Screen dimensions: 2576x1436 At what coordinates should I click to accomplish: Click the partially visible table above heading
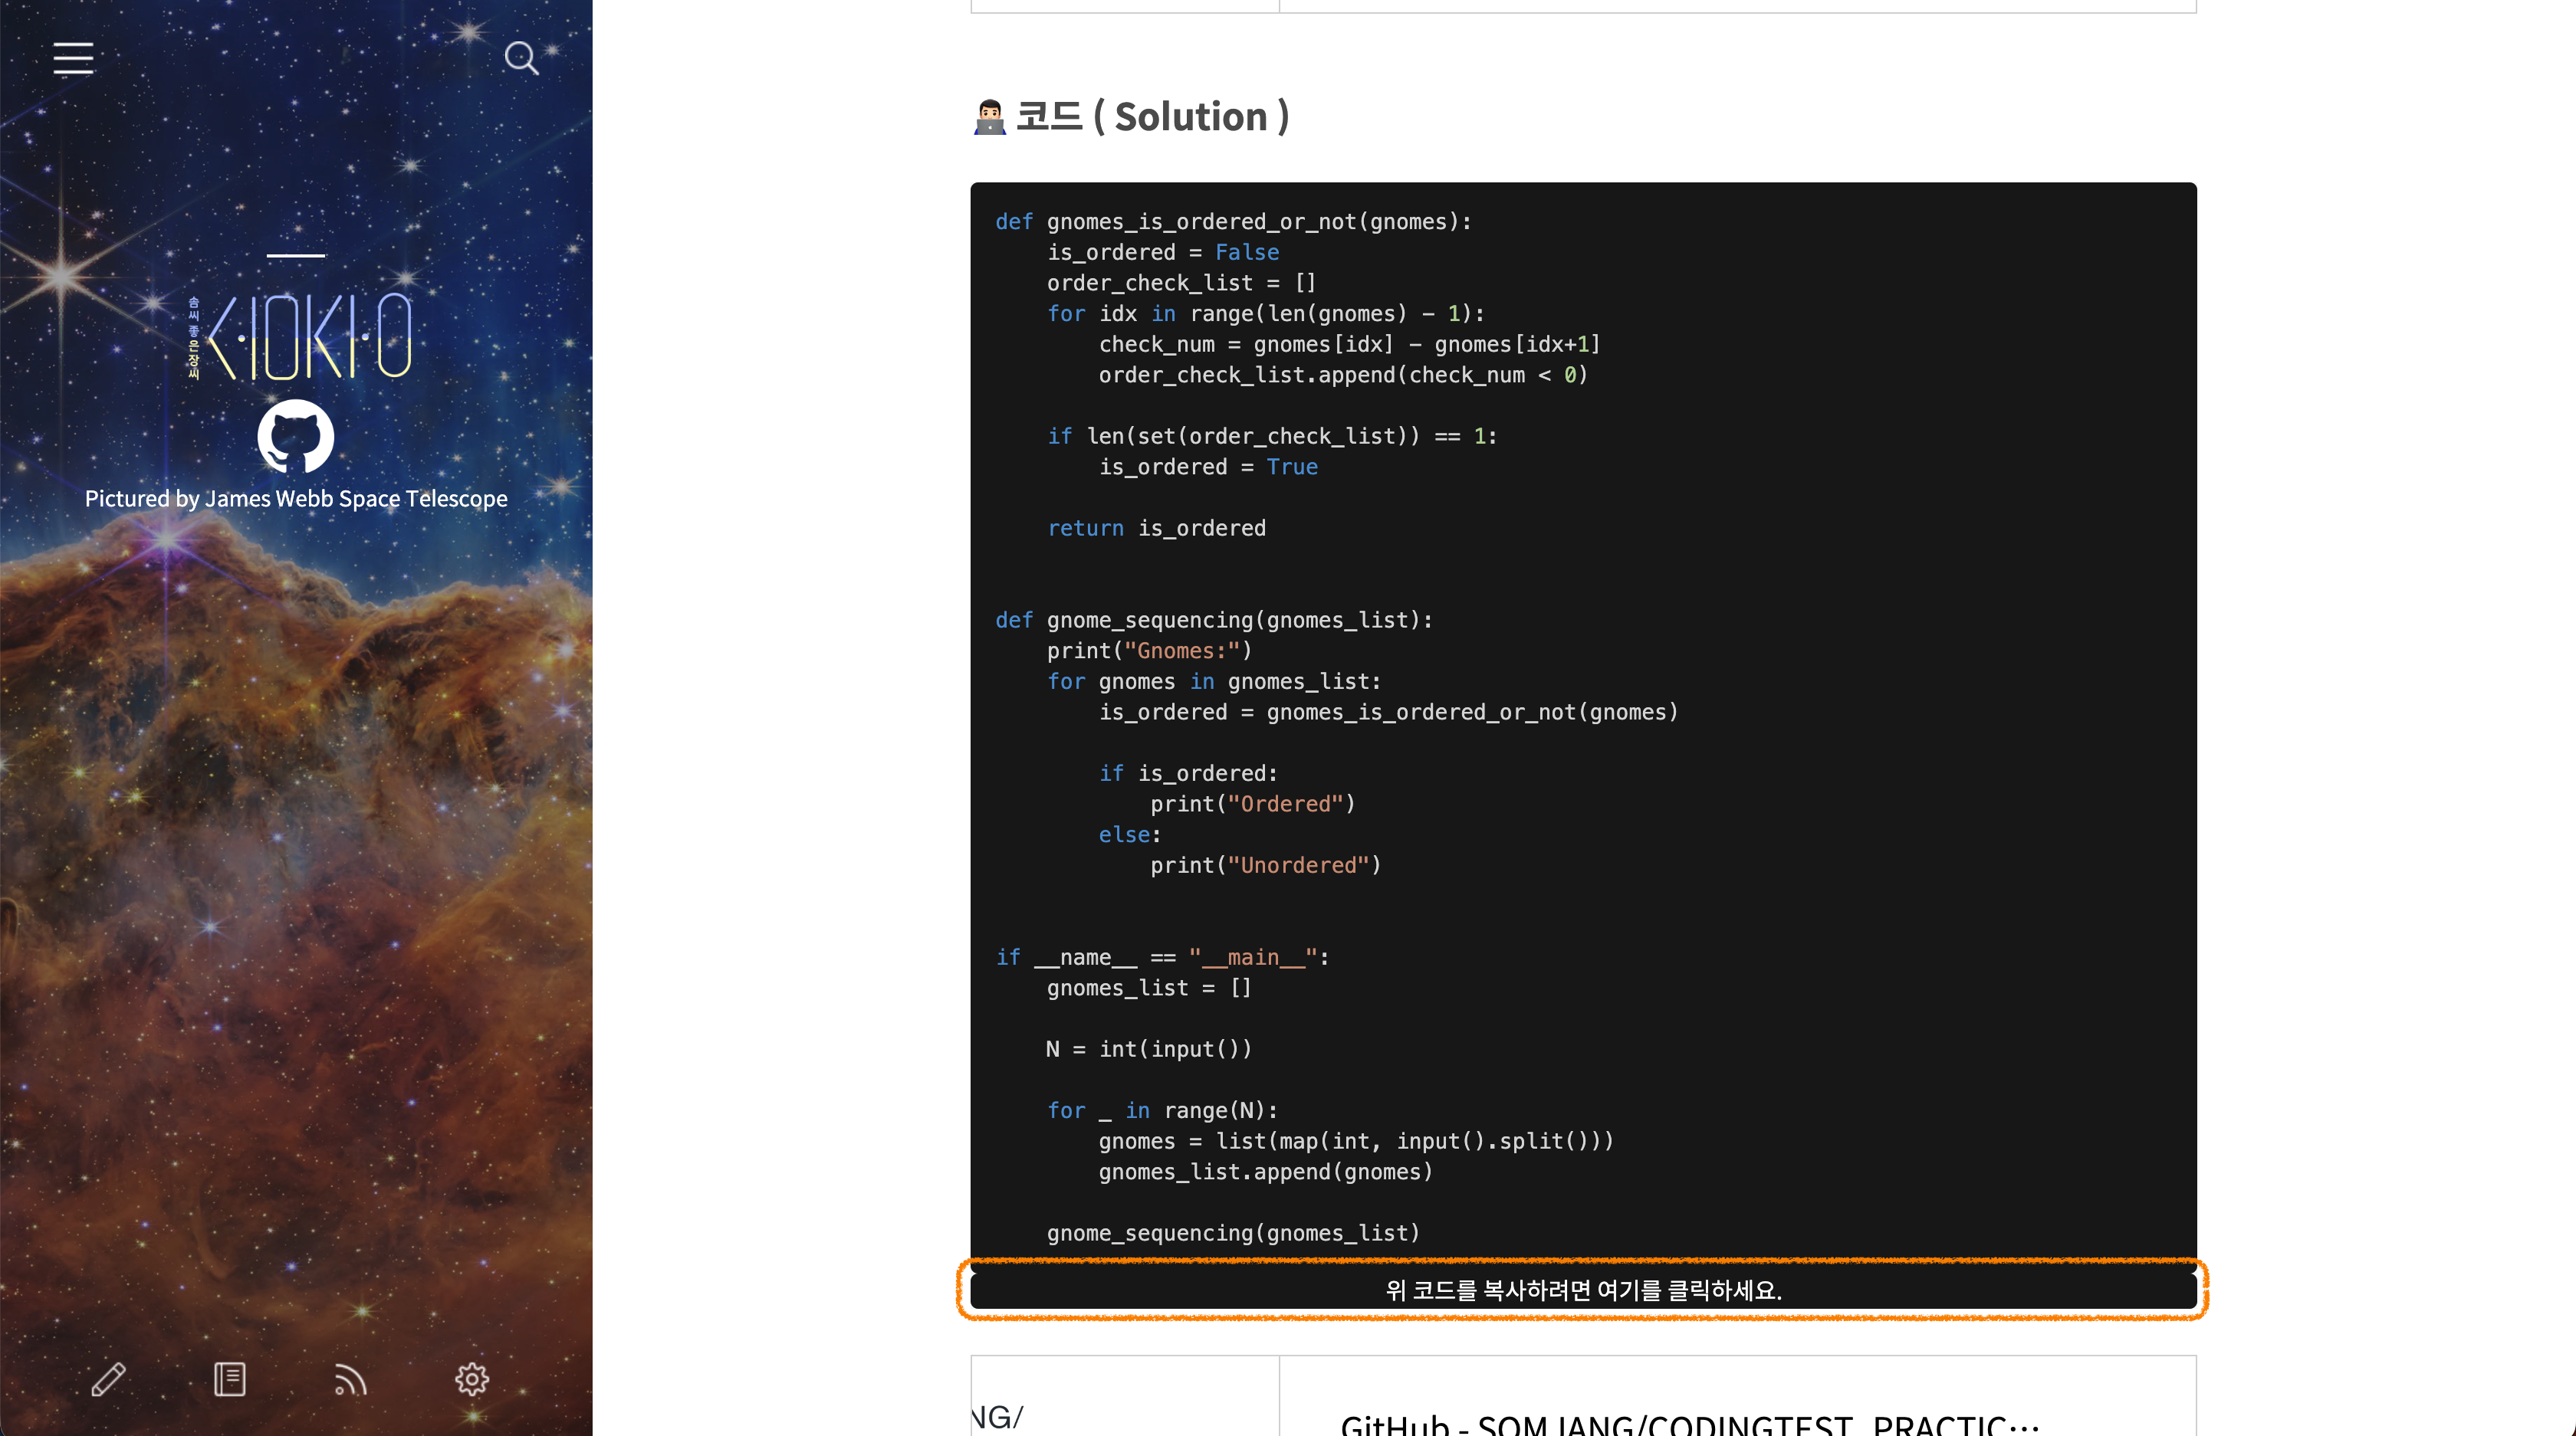pyautogui.click(x=1582, y=7)
